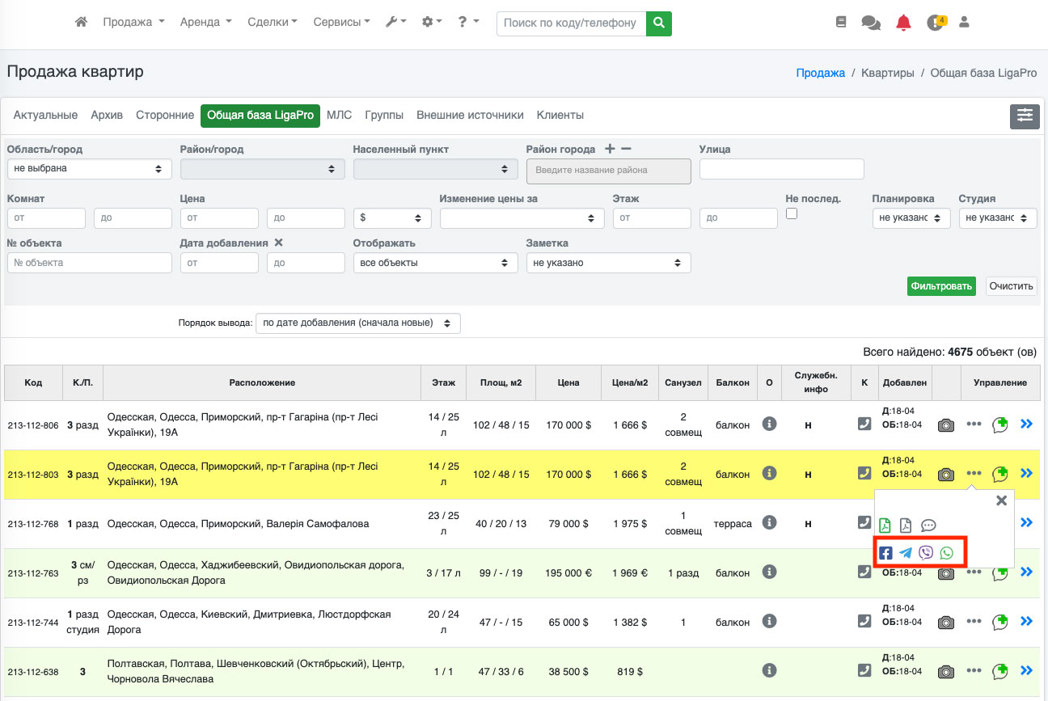Image resolution: width=1048 pixels, height=701 pixels.
Task: Share listing via Telegram icon
Action: 906,553
